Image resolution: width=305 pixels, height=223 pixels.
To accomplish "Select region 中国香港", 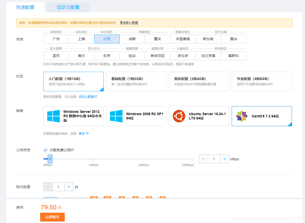I will click(x=183, y=39).
